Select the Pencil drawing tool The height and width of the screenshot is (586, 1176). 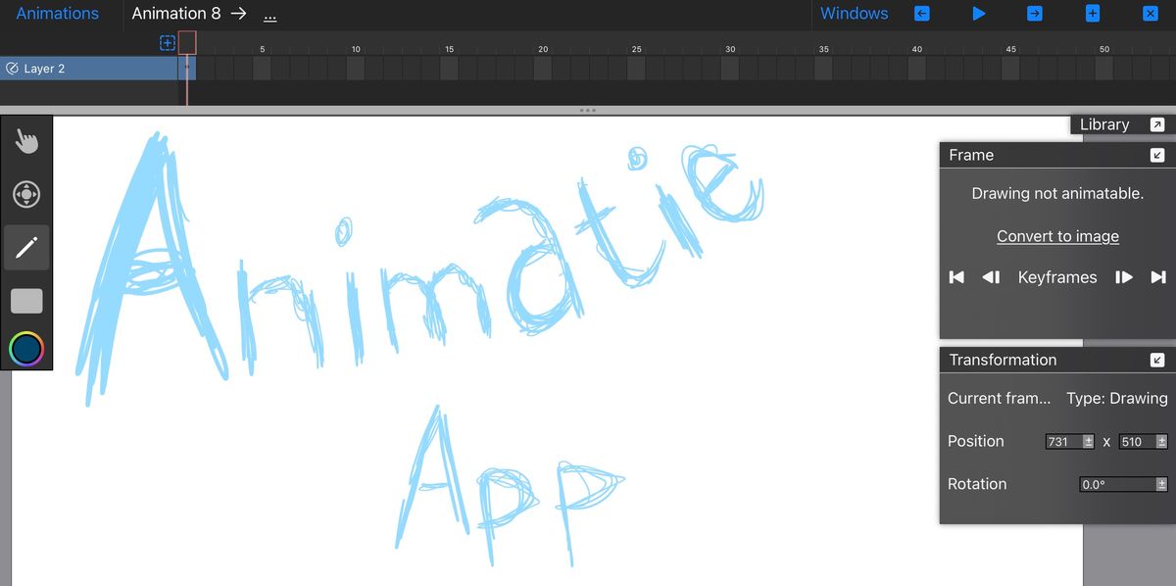pos(26,247)
